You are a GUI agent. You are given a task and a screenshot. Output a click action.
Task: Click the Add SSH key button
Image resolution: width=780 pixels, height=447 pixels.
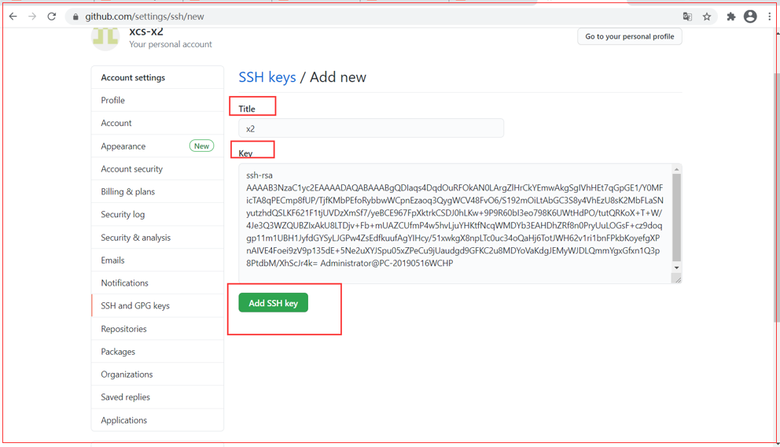[x=273, y=303]
